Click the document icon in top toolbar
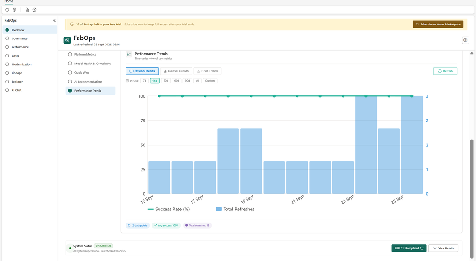Image resolution: width=476 pixels, height=261 pixels. (27, 10)
